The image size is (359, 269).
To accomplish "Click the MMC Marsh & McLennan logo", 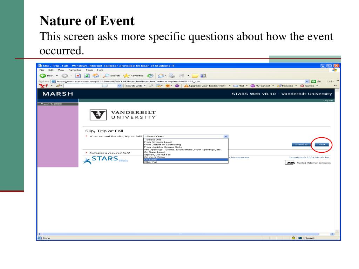I will tap(307, 163).
